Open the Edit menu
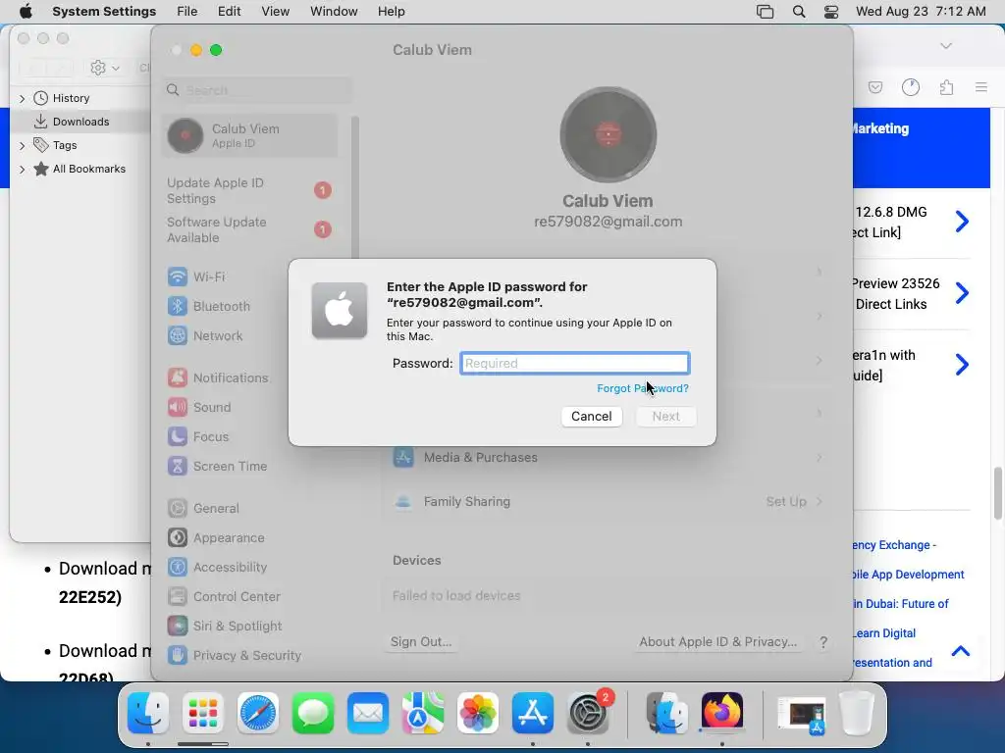Viewport: 1005px width, 753px height. 229,12
